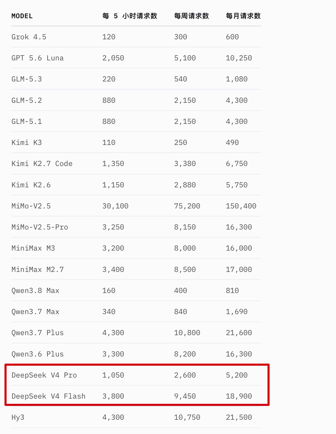Viewport: 336px width, 434px height.
Task: Select the DeepSeek V4 Pro model name
Action: (44, 375)
